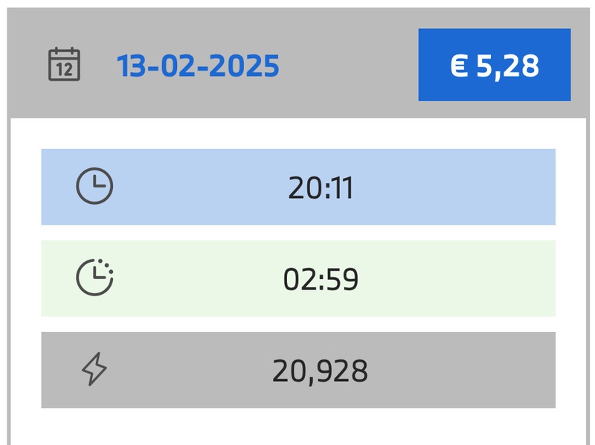This screenshot has height=445, width=595.
Task: Click the number 12 inside the calendar icon
Action: (x=64, y=70)
